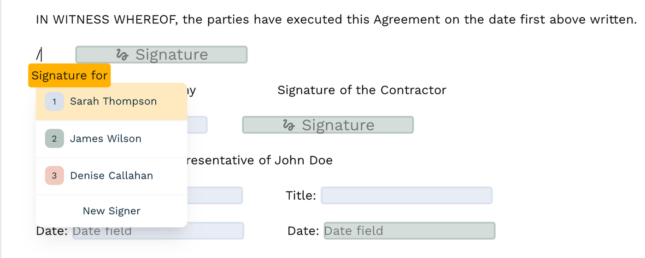The width and height of the screenshot is (645, 258).
Task: Choose James Wilson from the signer list
Action: [x=106, y=139]
